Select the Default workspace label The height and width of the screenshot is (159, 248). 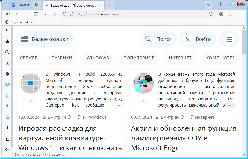pyautogui.click(x=24, y=5)
